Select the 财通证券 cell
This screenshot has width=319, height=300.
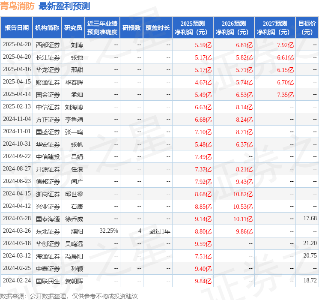(x=48, y=82)
